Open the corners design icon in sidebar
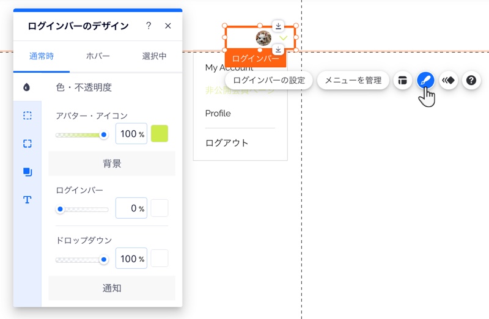Screen dimensions: 489x319 coord(28,144)
